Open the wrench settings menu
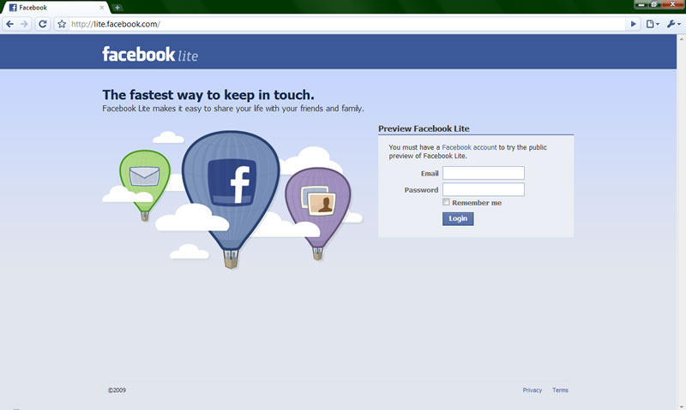 674,24
